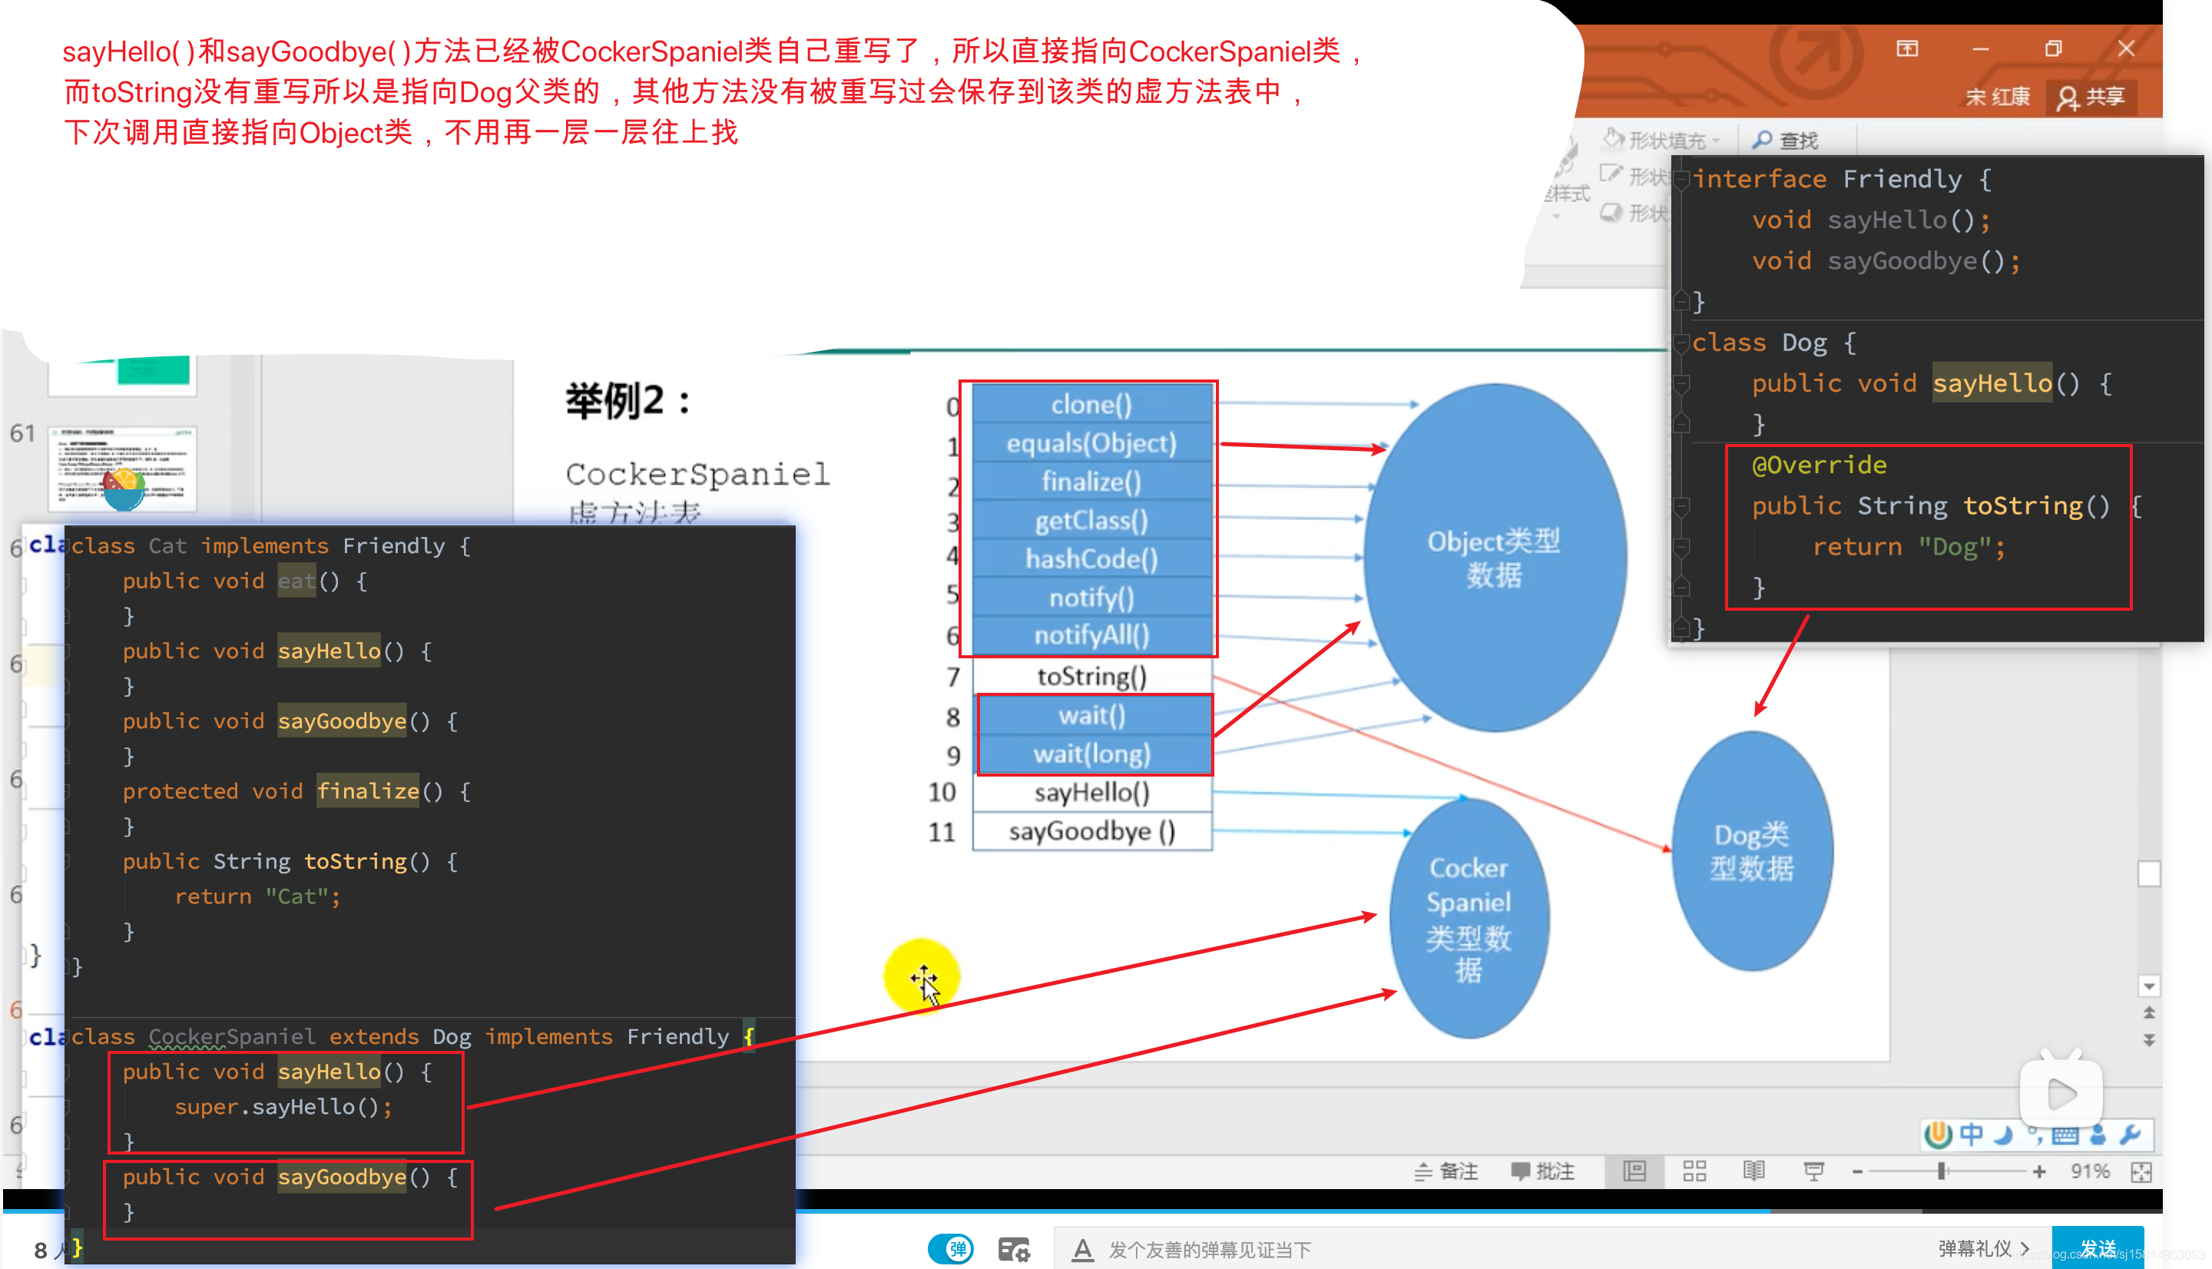Expand 形状填充 dropdown arrow
2212x1269 pixels.
[1717, 141]
